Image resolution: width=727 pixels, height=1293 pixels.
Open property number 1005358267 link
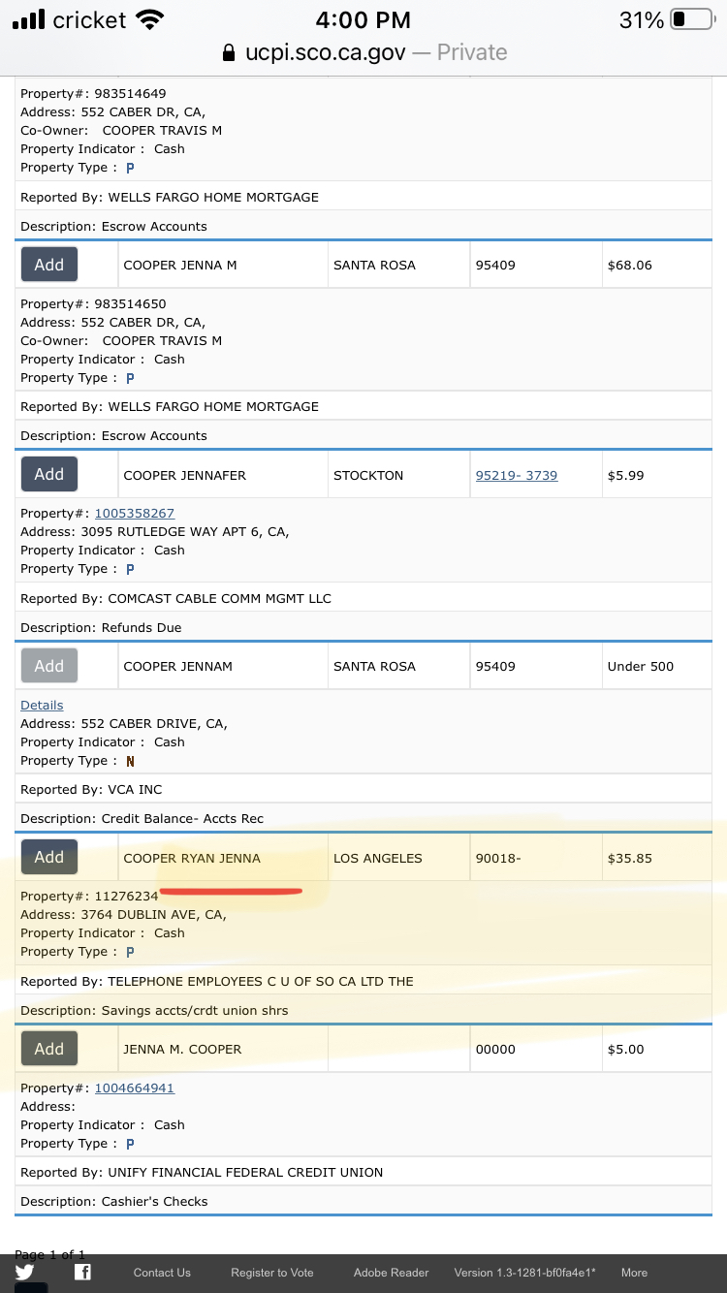click(x=135, y=513)
